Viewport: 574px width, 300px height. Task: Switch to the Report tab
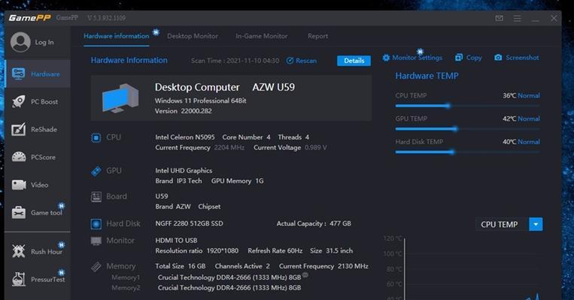point(317,36)
